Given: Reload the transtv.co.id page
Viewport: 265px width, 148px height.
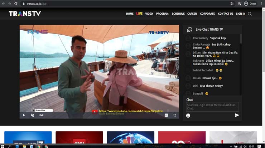Looking at the screenshot, I should [x=16, y=4].
